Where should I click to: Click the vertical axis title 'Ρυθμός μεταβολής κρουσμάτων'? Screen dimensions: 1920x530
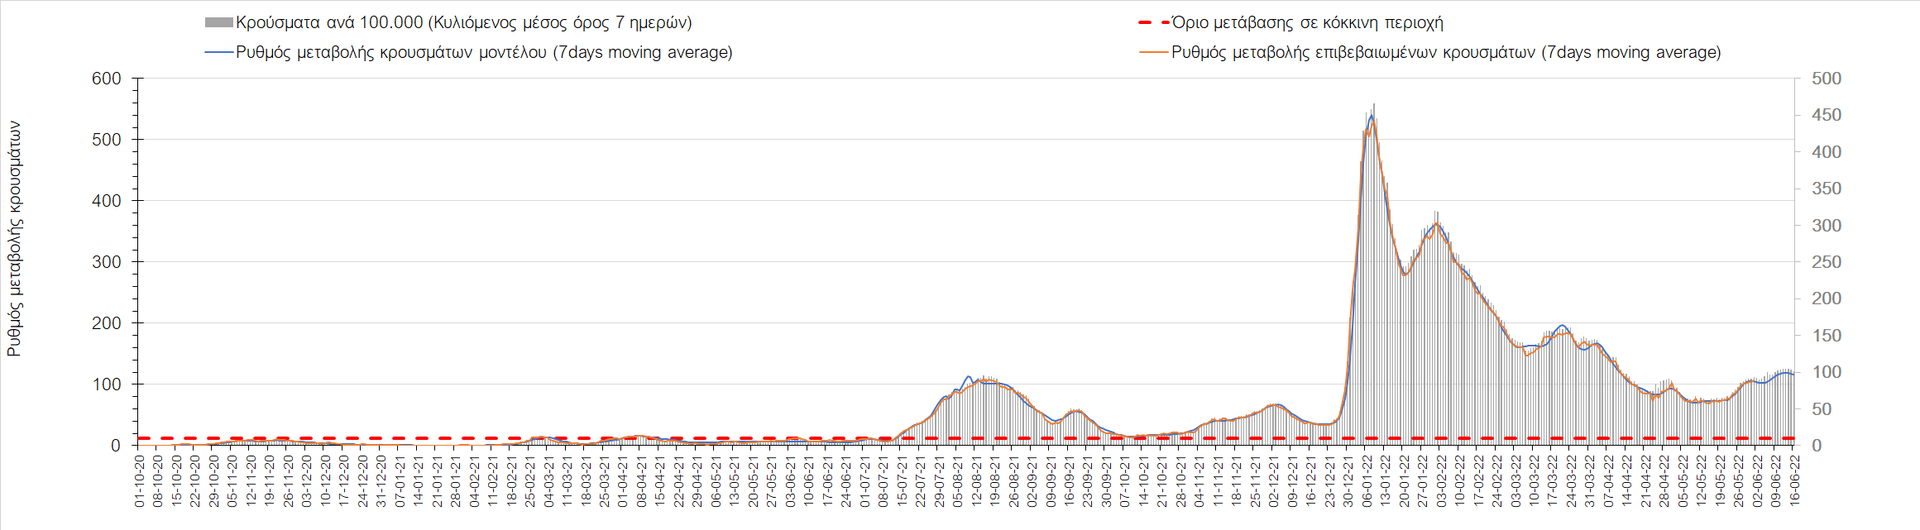pyautogui.click(x=14, y=239)
